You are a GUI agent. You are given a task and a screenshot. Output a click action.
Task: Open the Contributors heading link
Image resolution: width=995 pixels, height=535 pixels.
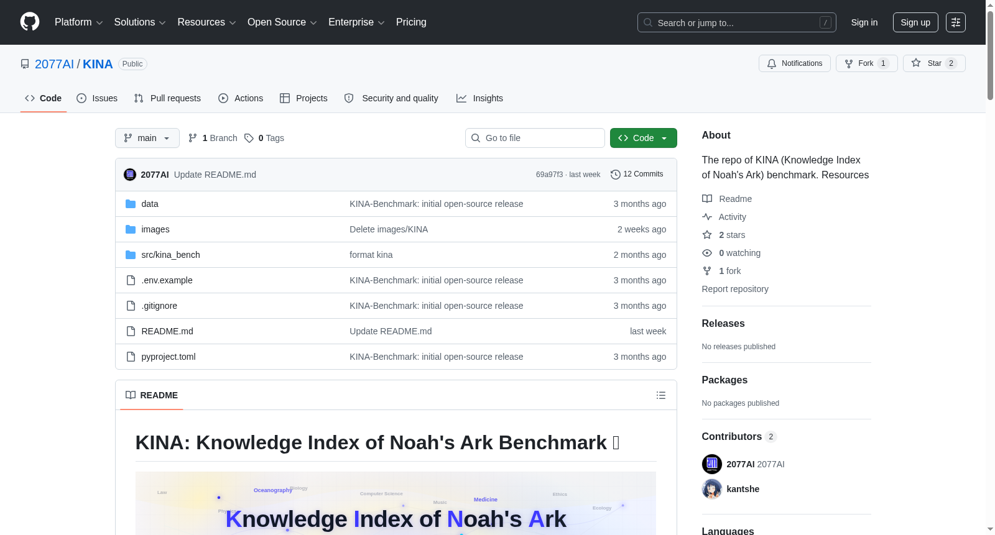pyautogui.click(x=739, y=436)
